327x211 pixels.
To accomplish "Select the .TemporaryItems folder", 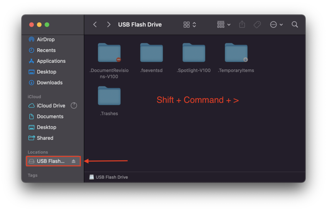I will [236, 53].
